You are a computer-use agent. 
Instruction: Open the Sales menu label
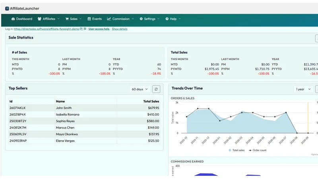pos(74,19)
